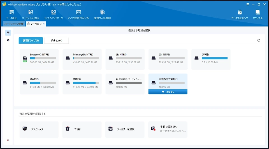Recover from デスクトップ location
This screenshot has width=269, height=149.
click(39, 130)
